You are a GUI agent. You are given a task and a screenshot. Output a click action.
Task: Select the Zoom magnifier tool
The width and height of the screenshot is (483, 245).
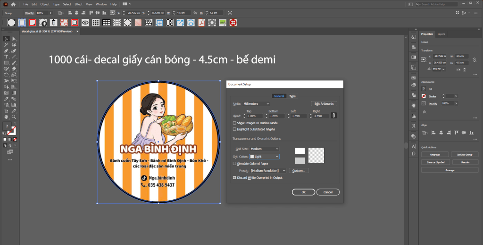point(14,117)
